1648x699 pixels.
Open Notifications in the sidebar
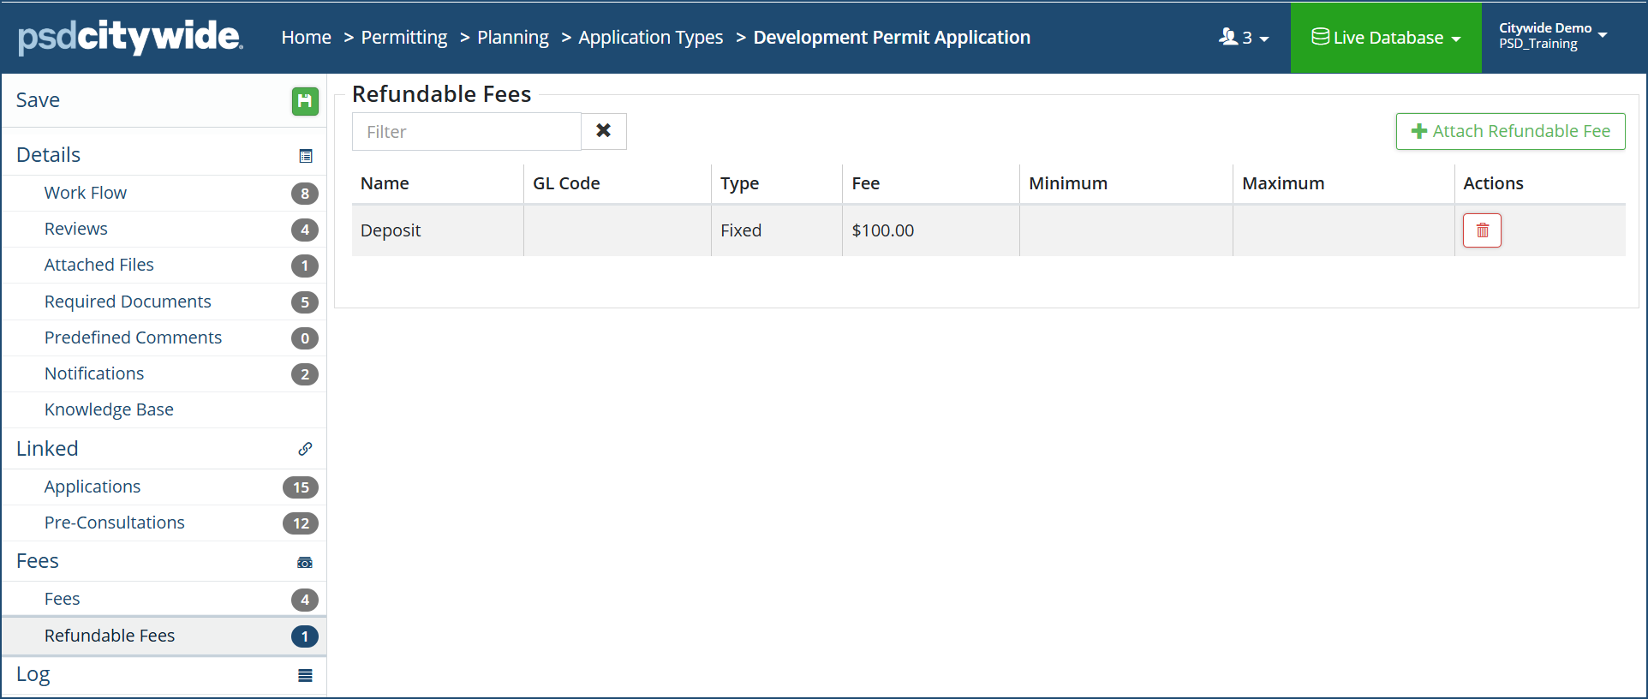tap(94, 373)
